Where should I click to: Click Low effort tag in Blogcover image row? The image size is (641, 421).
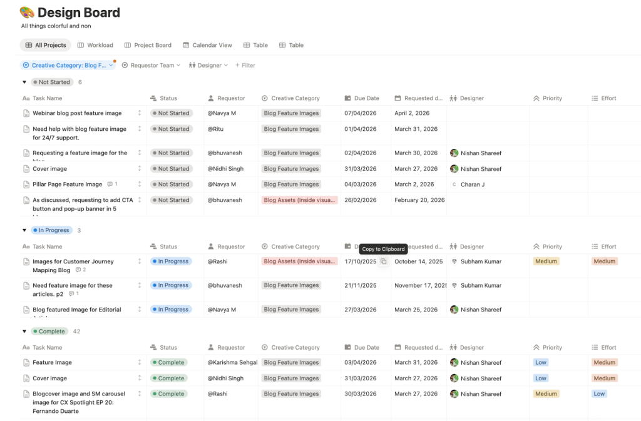tap(599, 394)
